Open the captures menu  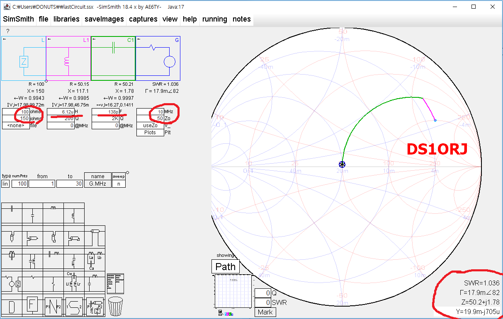tap(143, 19)
